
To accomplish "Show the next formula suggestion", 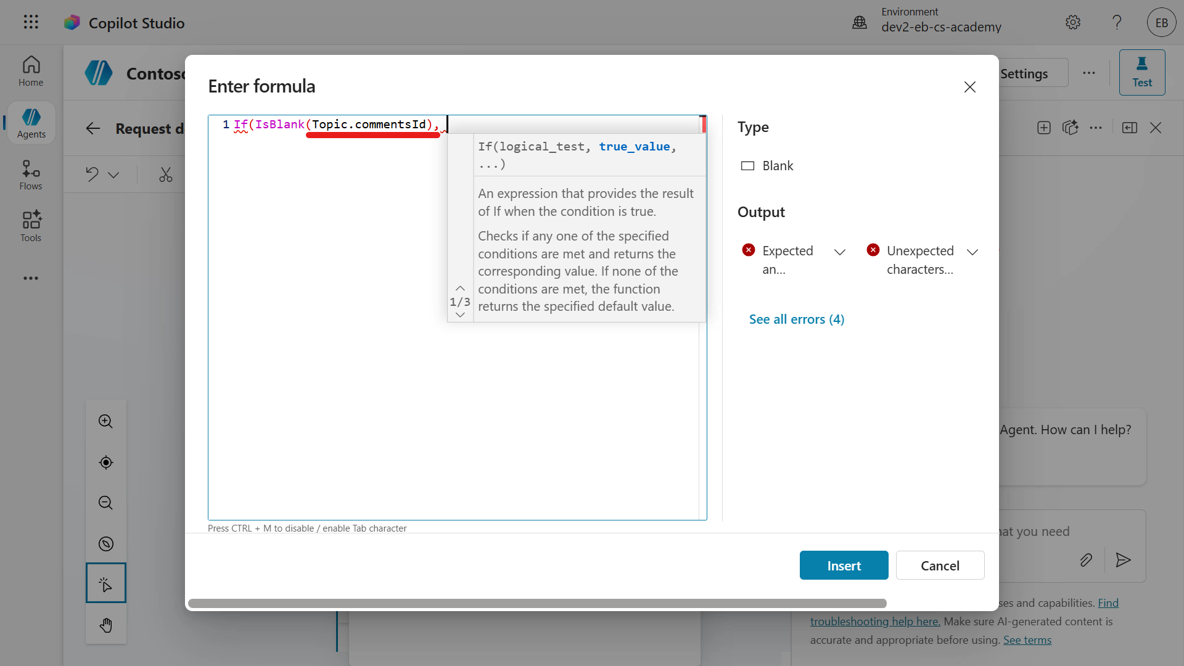I will tap(459, 314).
